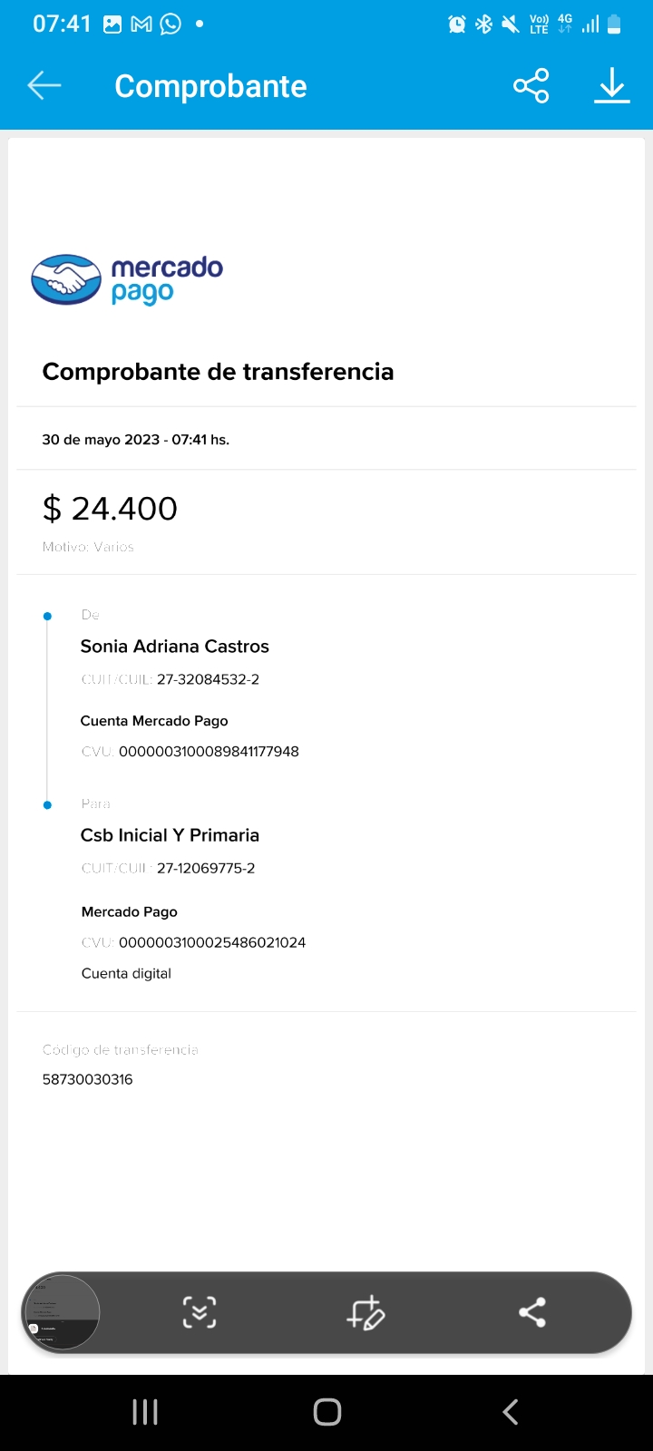Tap recipient Csb Inicial Y Primaria
Screen dimensions: 653x1451
(x=171, y=835)
